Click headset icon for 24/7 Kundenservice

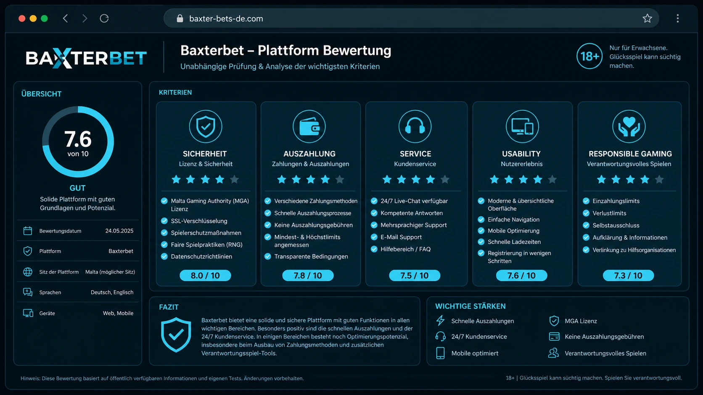click(440, 337)
